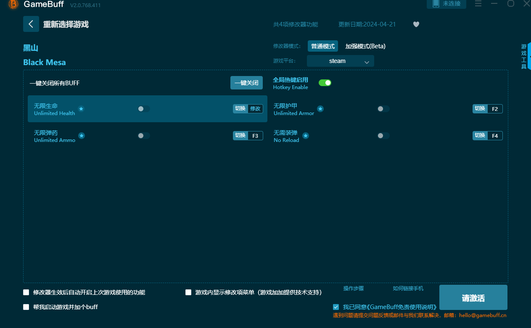The height and width of the screenshot is (328, 531).
Task: Select the normal mode tab 普通模式
Action: tap(323, 46)
